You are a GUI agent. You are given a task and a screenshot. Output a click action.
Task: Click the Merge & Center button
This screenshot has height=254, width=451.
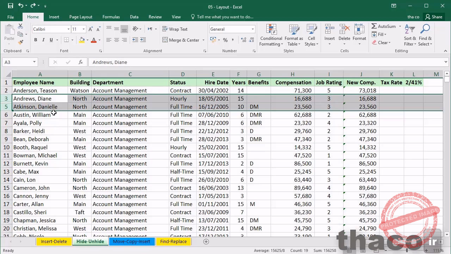[x=181, y=40]
